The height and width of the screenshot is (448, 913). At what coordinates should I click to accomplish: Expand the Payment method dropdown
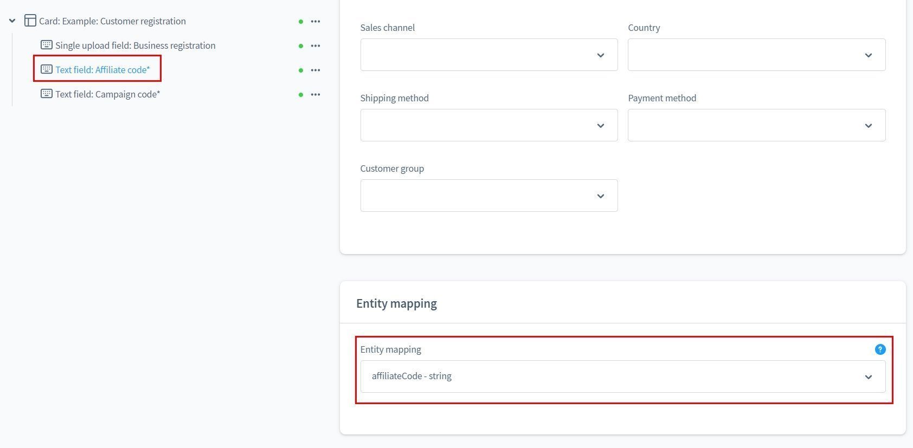[756, 125]
